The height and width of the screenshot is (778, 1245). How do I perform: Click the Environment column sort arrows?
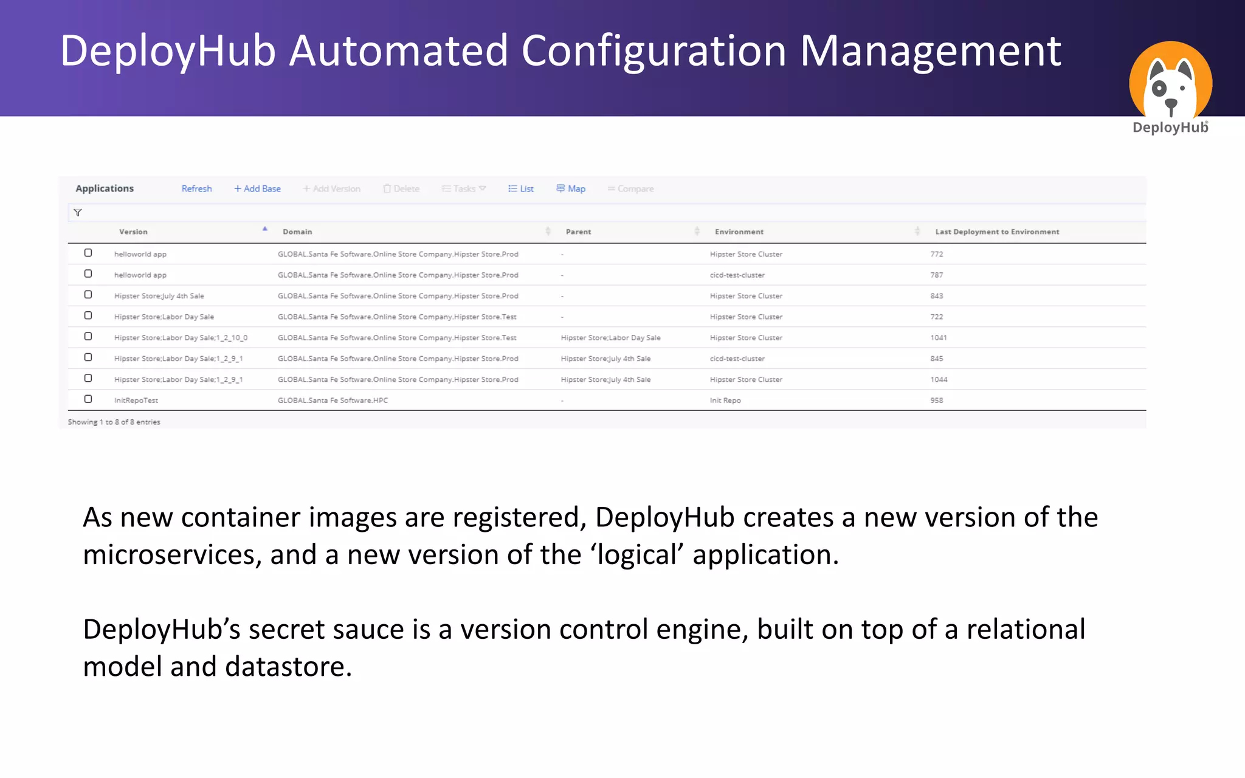[917, 231]
